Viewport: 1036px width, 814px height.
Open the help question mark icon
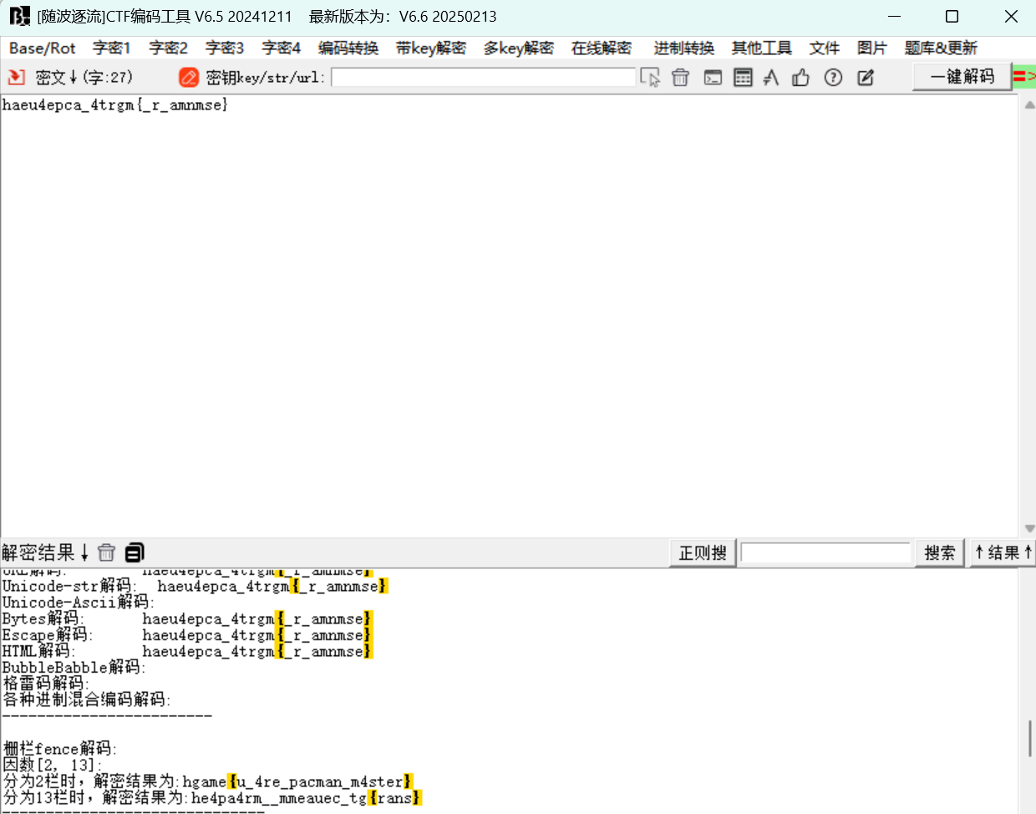point(833,78)
